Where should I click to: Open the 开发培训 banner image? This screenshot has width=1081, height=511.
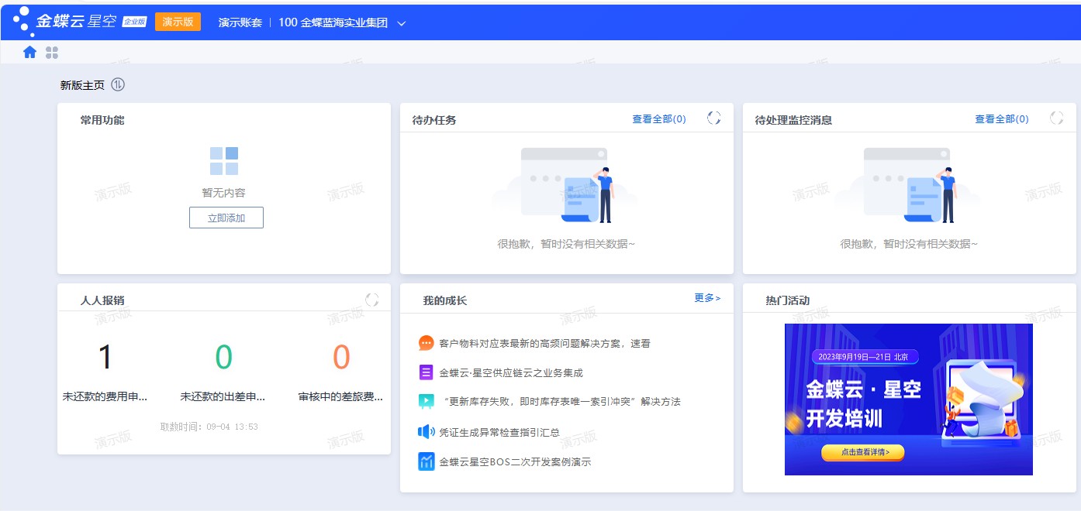coord(909,400)
